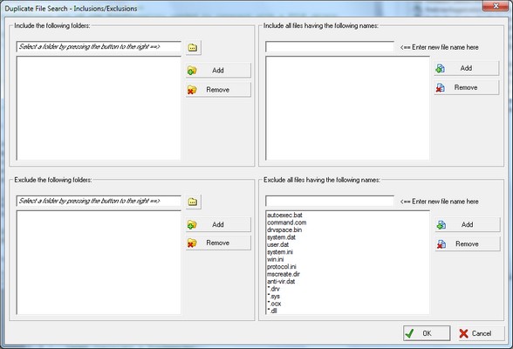Click inside the excluded folders list box
Image resolution: width=513 pixels, height=349 pixels.
tap(99, 263)
